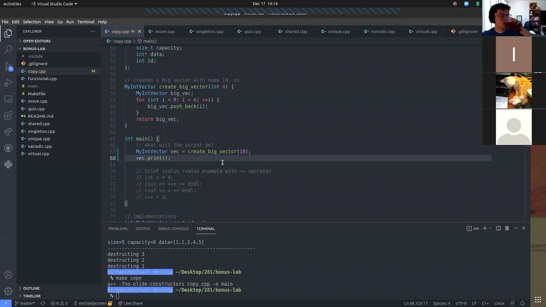Open README.md in the Explorer tree

41,116
